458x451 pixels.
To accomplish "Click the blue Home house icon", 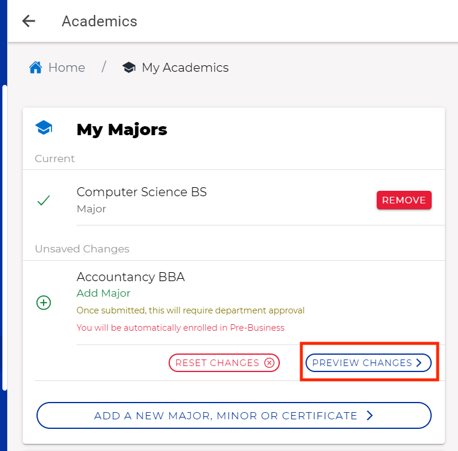I will point(36,68).
